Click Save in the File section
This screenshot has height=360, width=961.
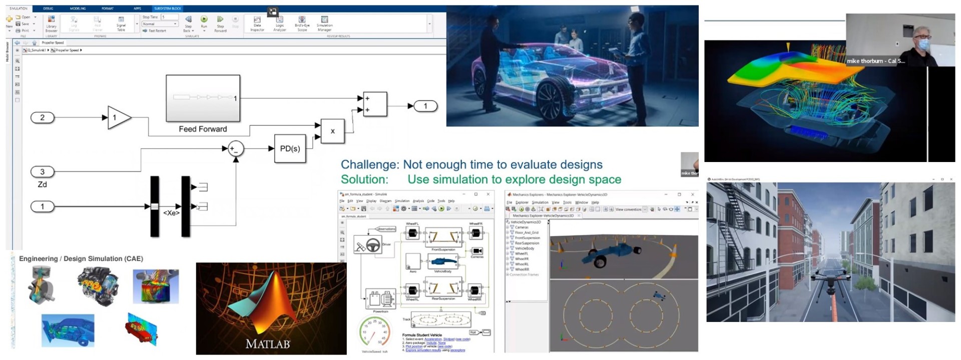click(23, 23)
